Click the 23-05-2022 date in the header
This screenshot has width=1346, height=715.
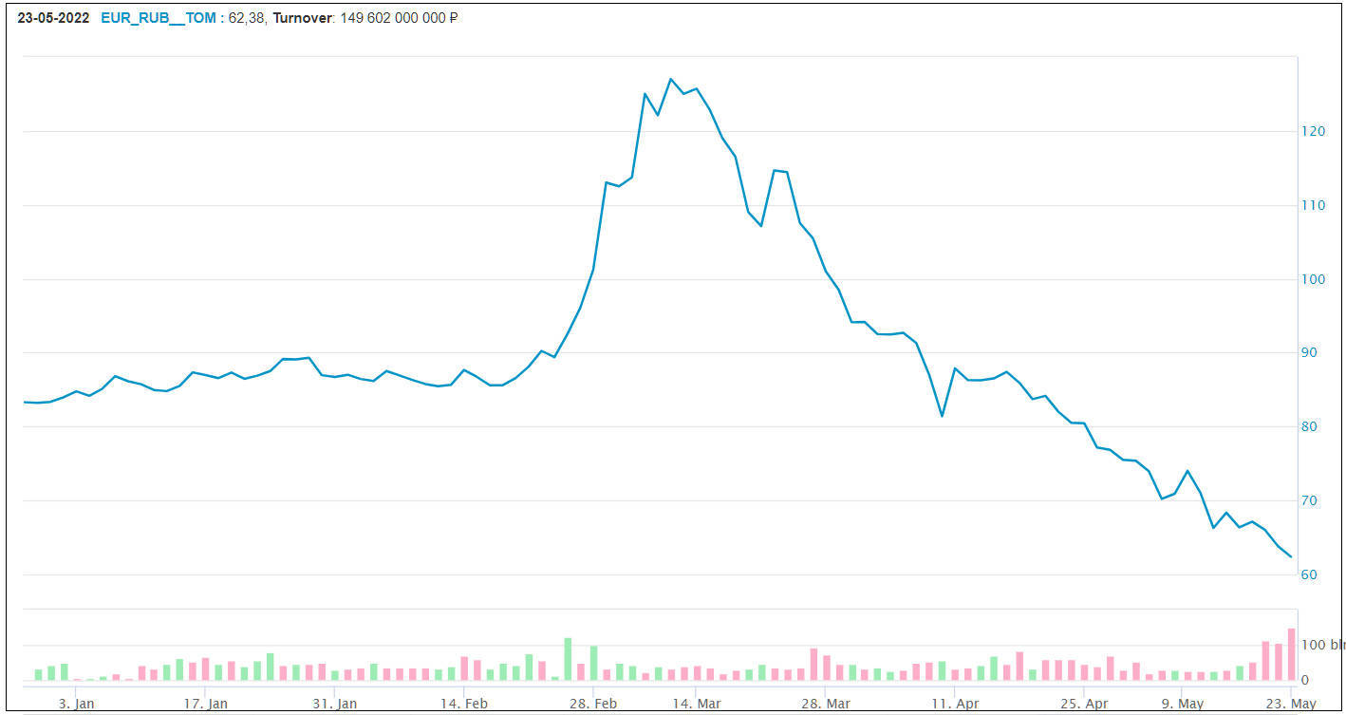(x=53, y=17)
